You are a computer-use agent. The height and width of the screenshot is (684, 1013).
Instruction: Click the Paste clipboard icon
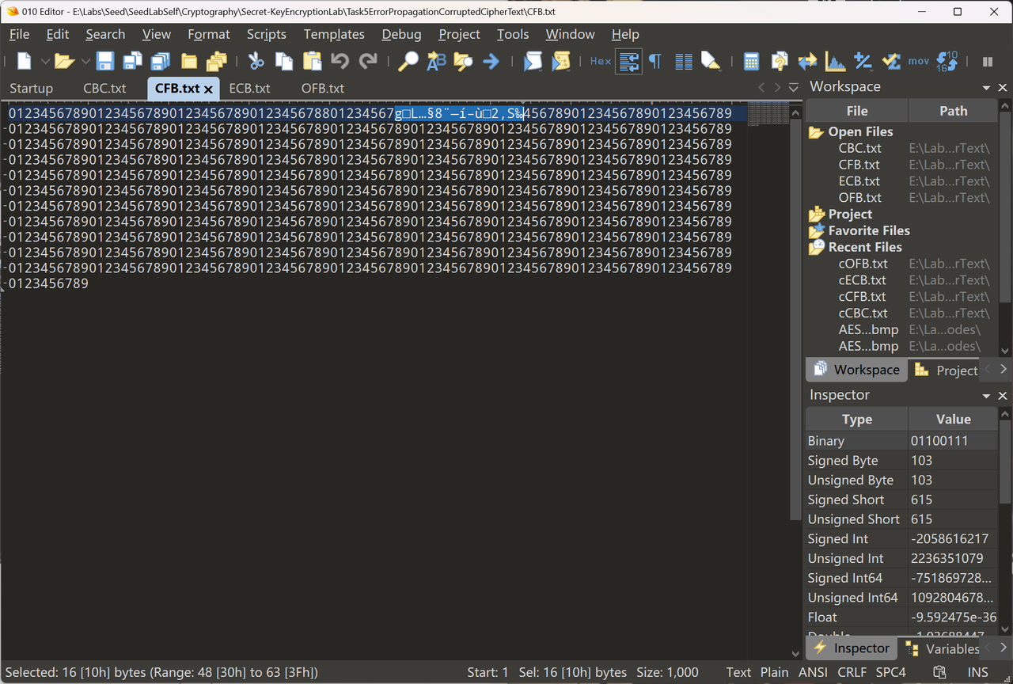313,61
